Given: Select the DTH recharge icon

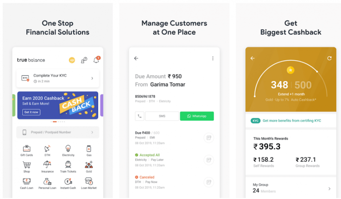Looking at the screenshot, I should pos(47,151).
